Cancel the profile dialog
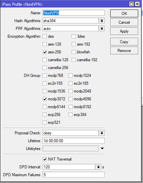The image size is (143, 183). [x=124, y=22]
